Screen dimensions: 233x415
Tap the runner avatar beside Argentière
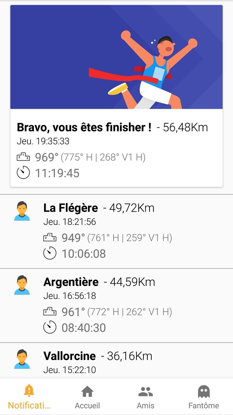coord(22,285)
